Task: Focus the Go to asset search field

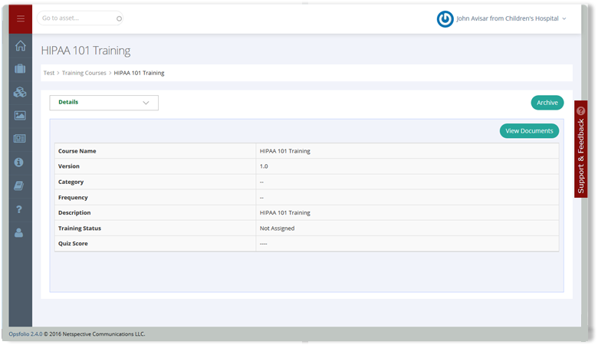Action: (x=80, y=18)
